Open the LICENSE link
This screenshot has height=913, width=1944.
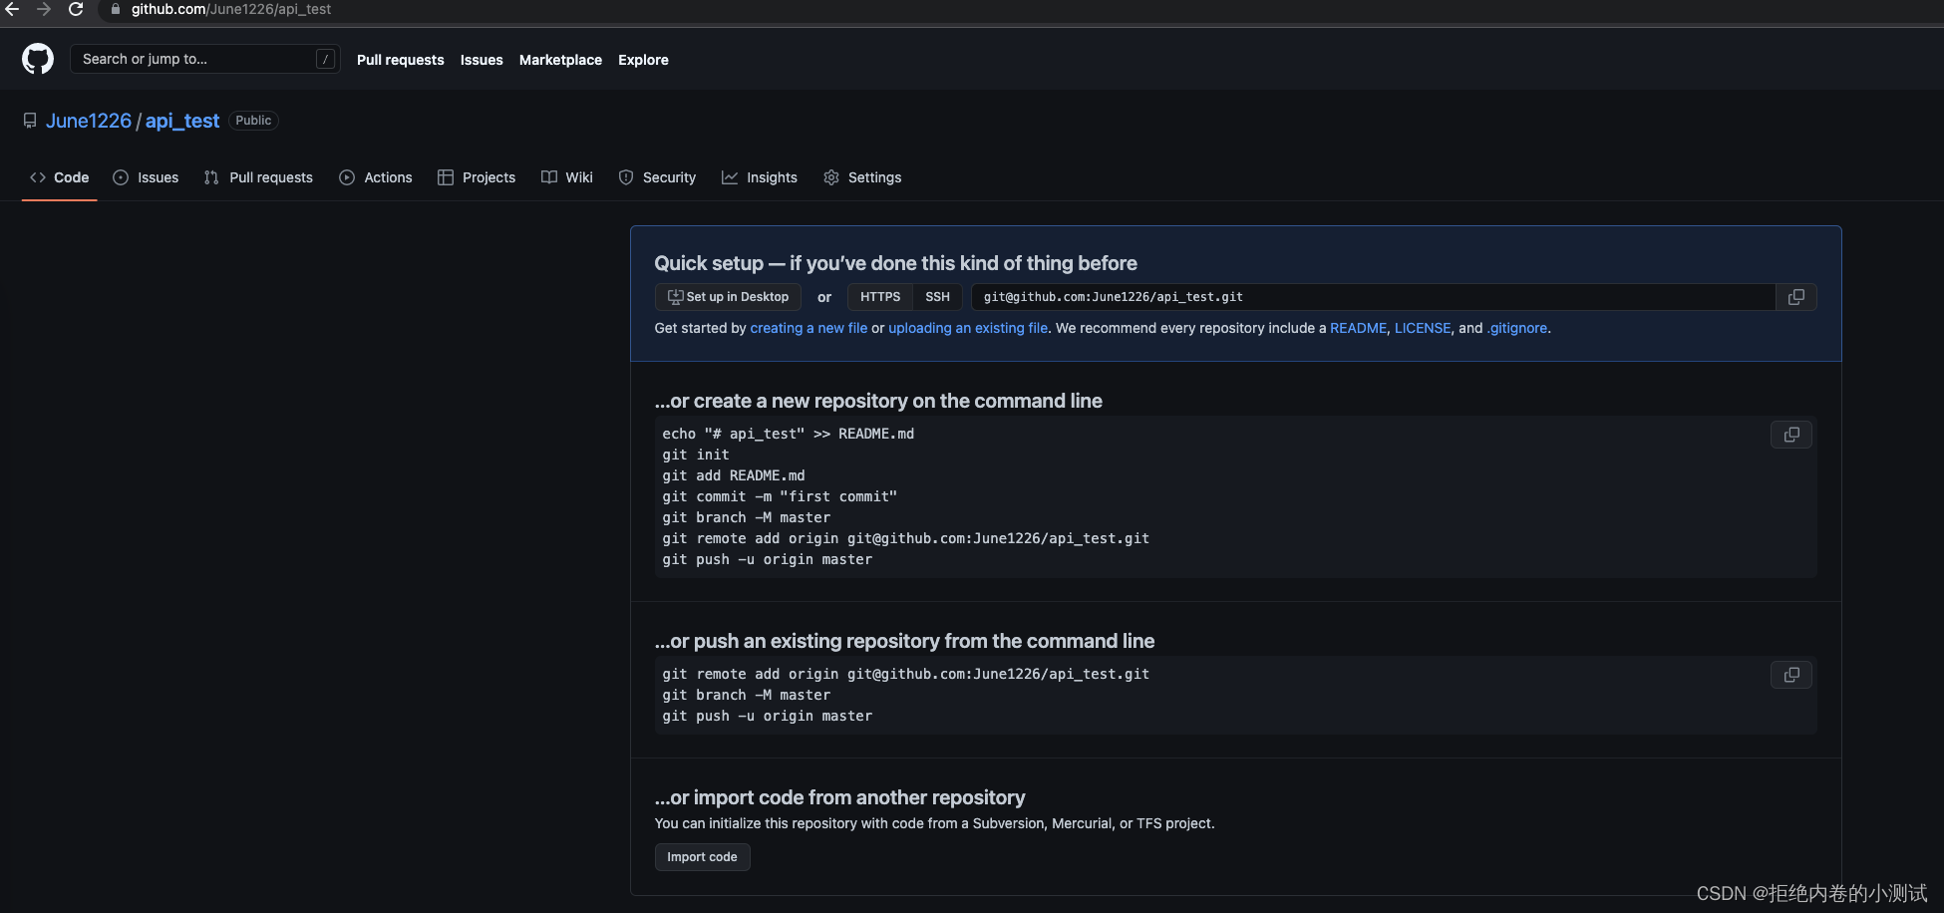(x=1423, y=328)
